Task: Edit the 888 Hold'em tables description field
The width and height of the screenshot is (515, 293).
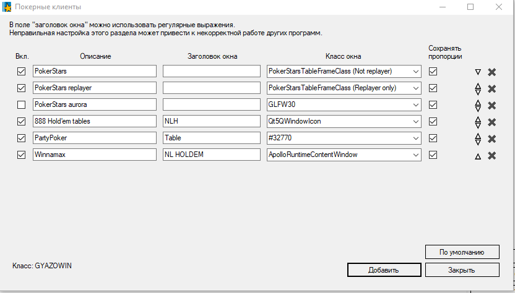Action: pyautogui.click(x=95, y=121)
